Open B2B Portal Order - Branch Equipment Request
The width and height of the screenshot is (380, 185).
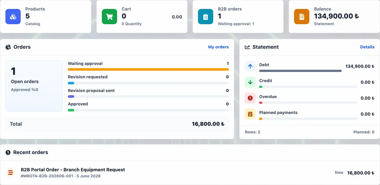pyautogui.click(x=73, y=170)
